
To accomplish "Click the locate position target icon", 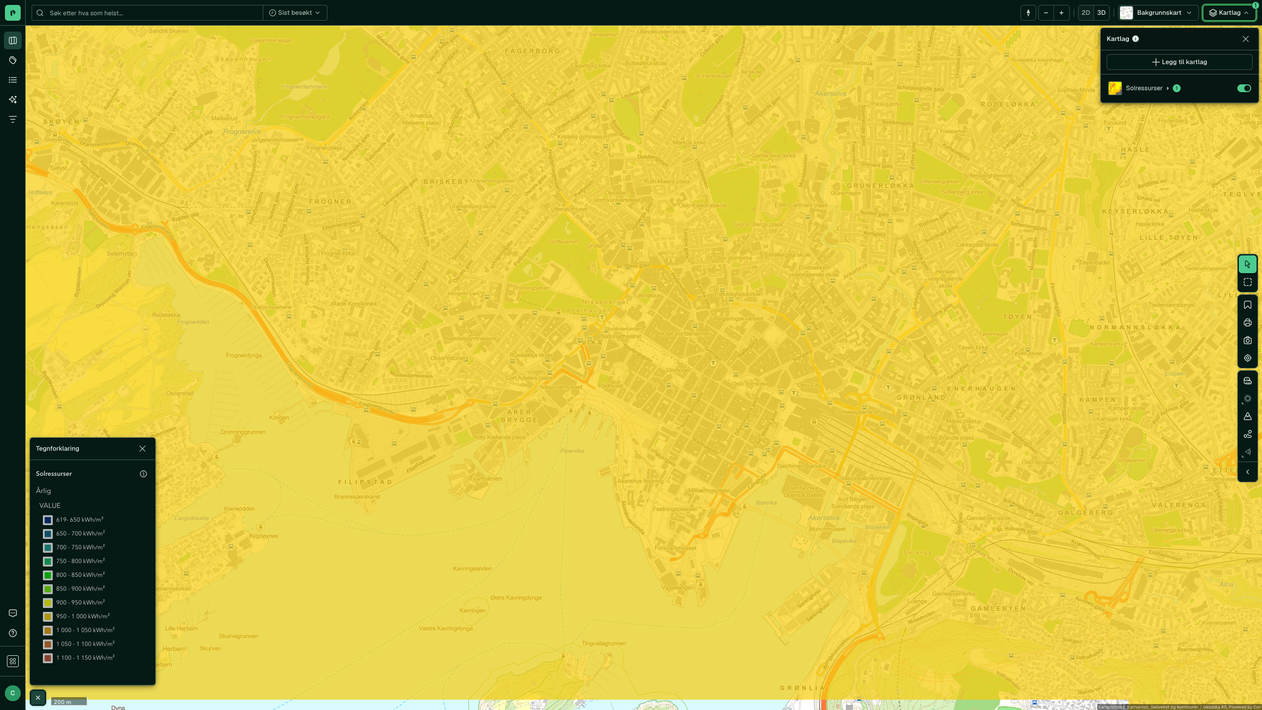I will point(1248,358).
